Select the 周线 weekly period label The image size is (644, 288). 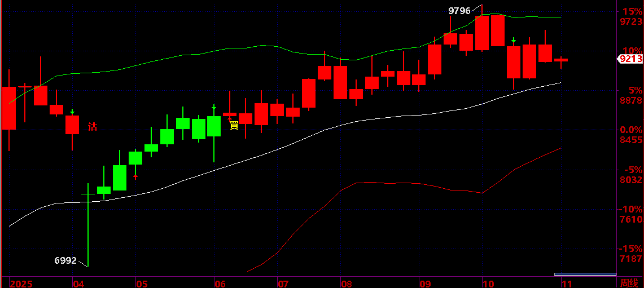pos(628,283)
